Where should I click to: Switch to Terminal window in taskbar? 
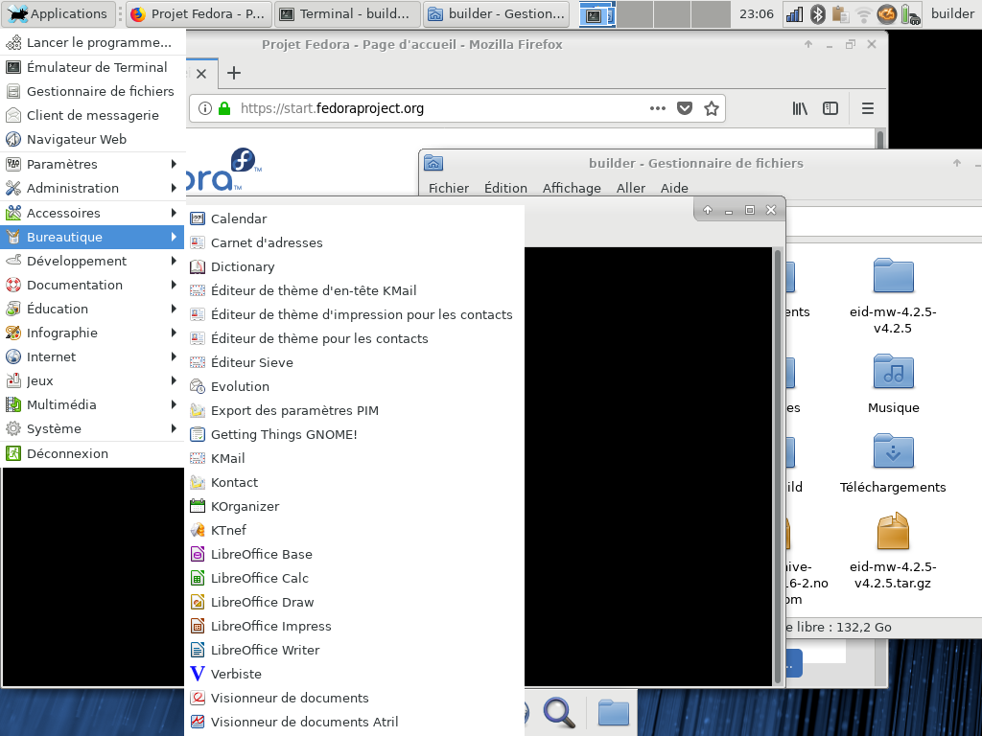tap(347, 13)
